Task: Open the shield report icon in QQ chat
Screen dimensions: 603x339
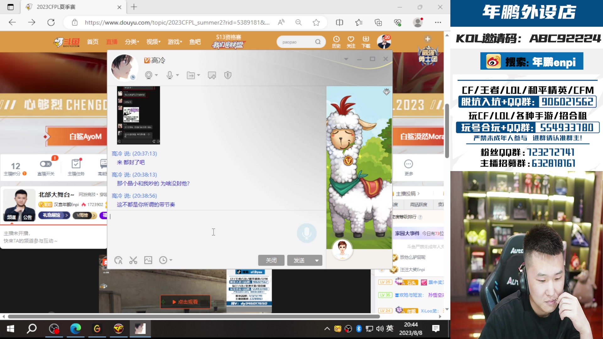Action: [x=228, y=75]
